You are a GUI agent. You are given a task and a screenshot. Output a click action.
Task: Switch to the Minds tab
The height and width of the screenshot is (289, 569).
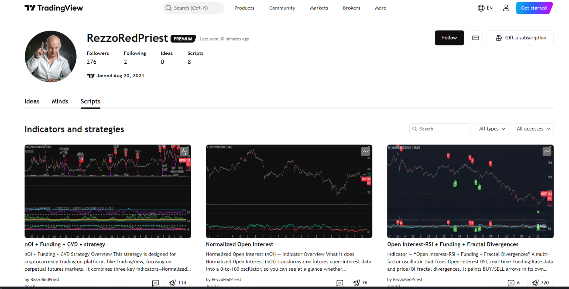pos(60,102)
